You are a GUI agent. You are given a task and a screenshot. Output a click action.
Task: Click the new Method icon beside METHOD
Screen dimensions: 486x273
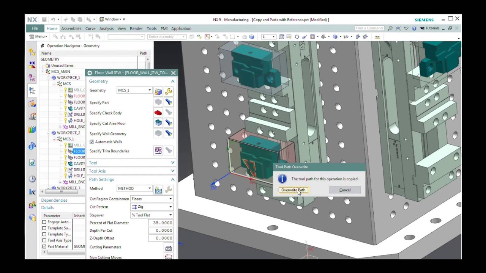(158, 190)
